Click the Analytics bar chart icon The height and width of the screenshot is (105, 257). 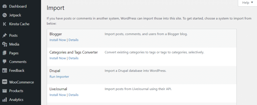5,100
